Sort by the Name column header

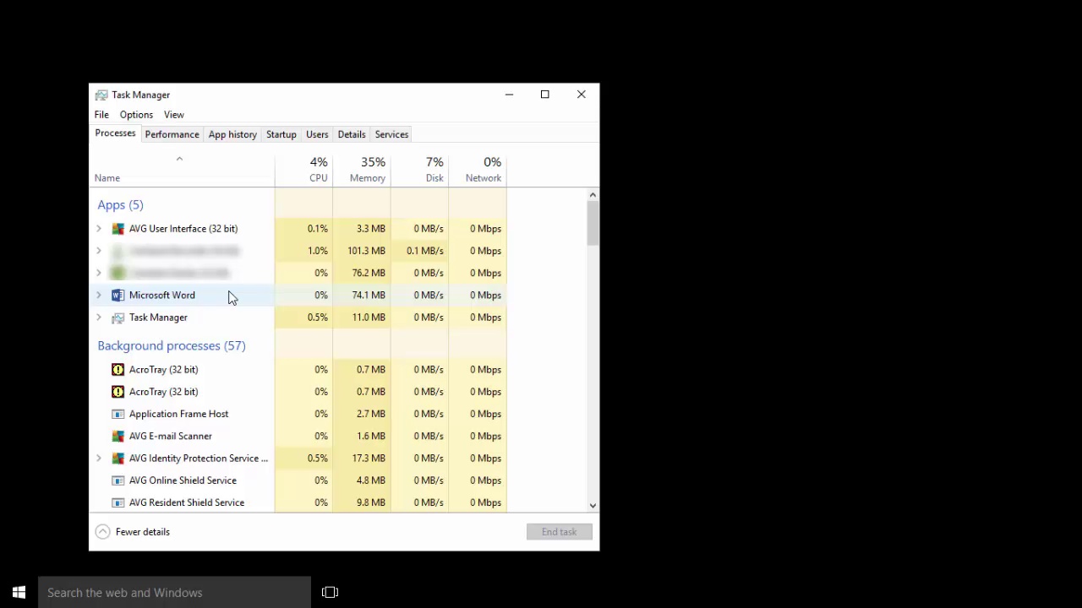pos(183,169)
